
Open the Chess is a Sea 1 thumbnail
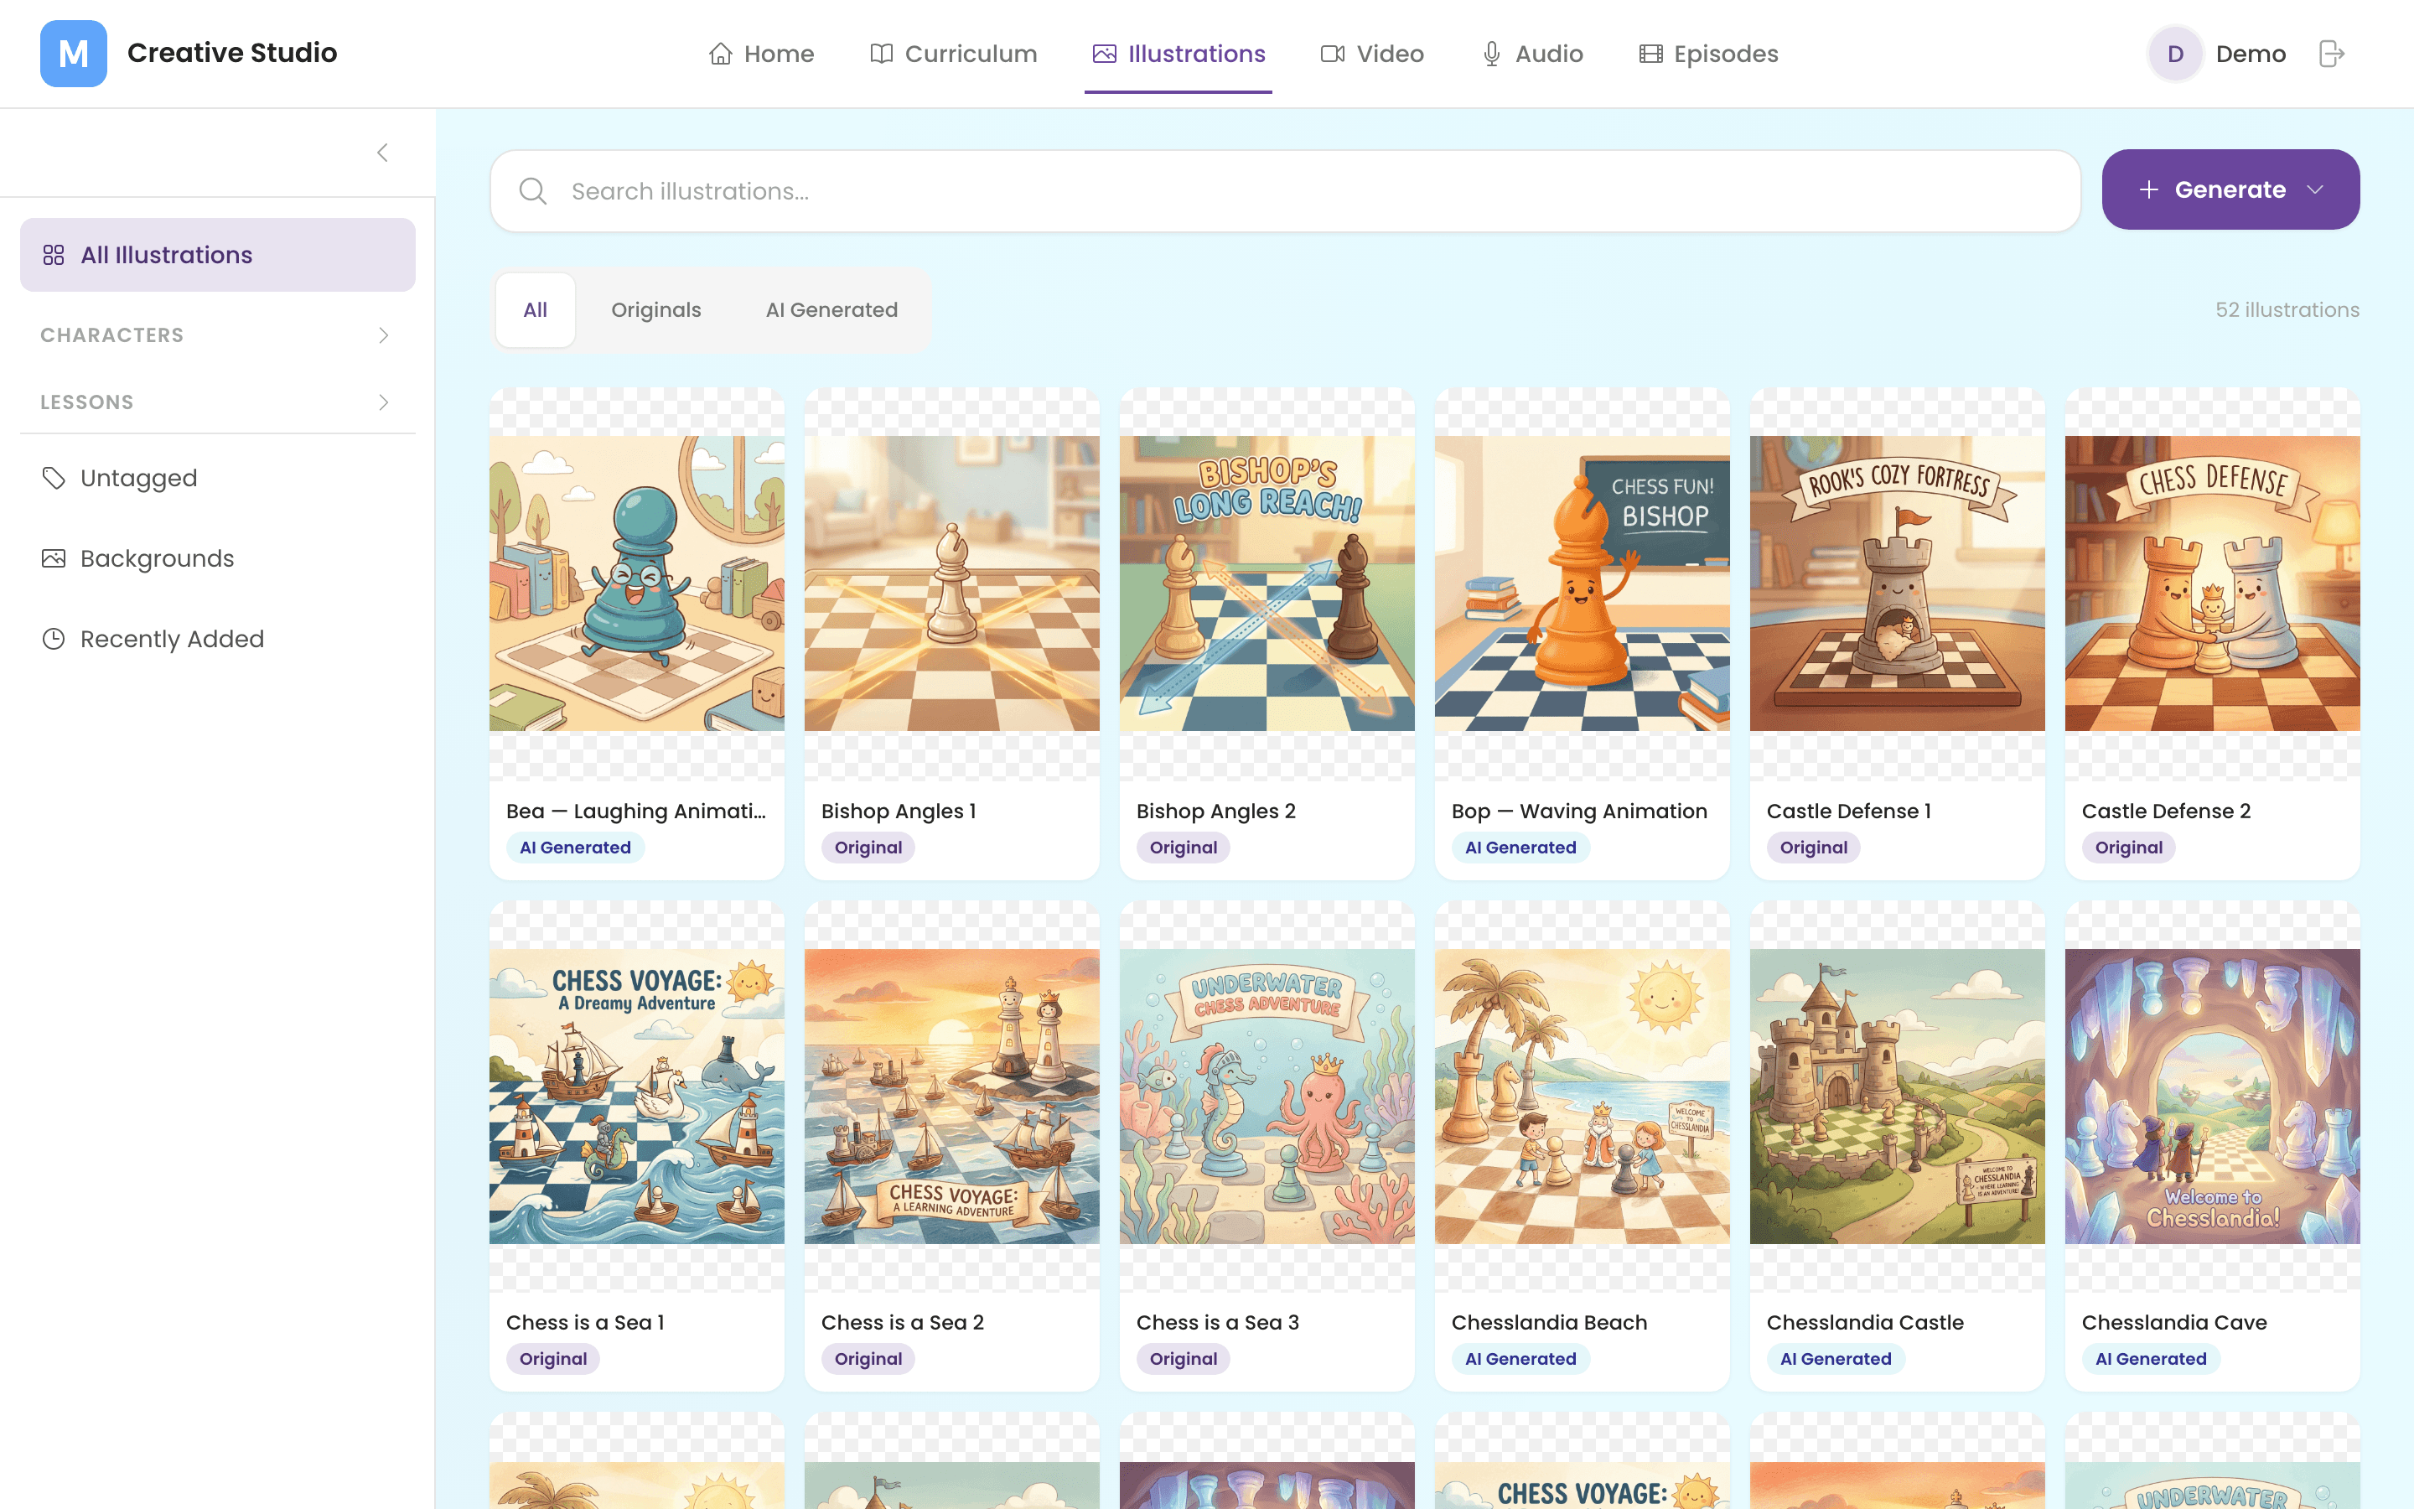(636, 1096)
